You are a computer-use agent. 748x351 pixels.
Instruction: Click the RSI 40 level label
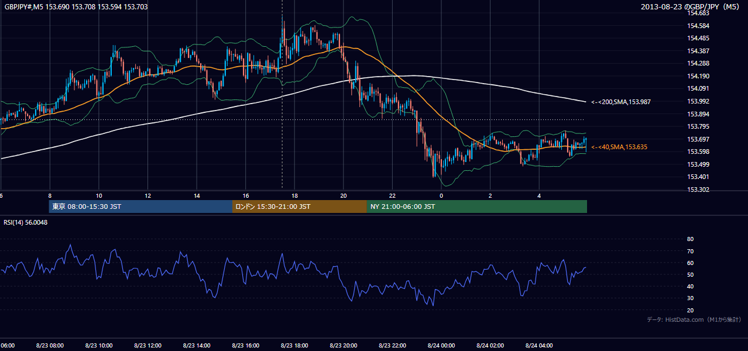click(x=690, y=286)
